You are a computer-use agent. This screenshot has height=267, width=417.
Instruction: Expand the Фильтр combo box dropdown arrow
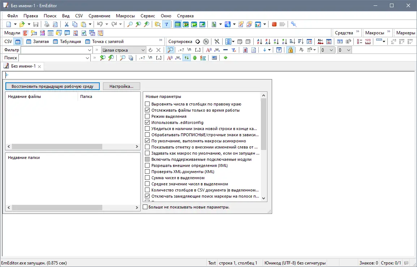pyautogui.click(x=90, y=50)
